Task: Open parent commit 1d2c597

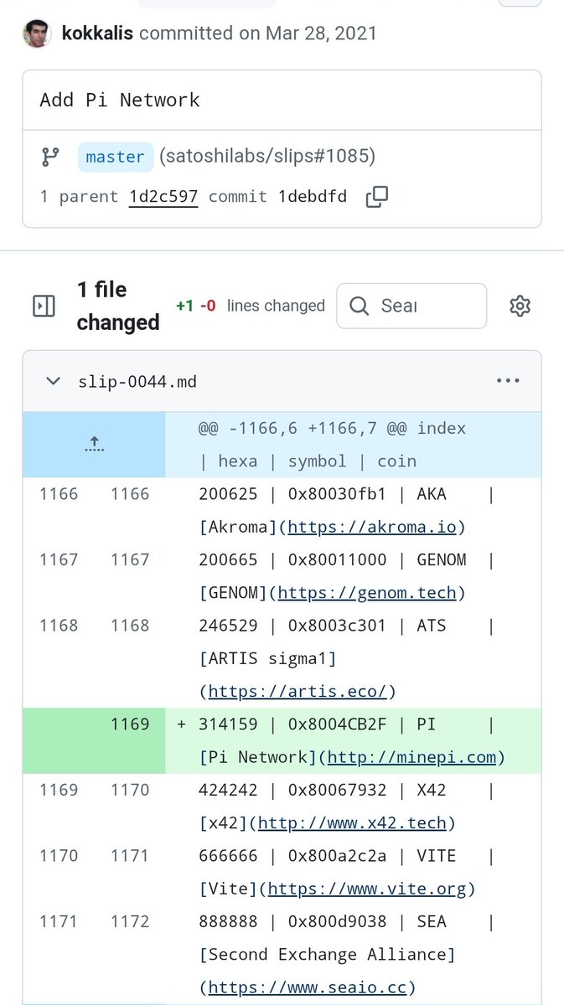Action: (163, 197)
